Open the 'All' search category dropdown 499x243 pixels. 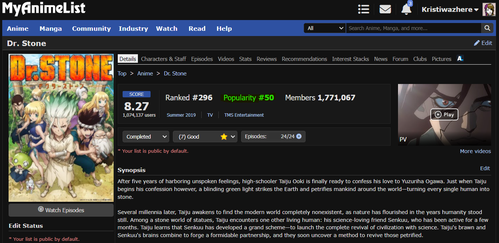325,28
